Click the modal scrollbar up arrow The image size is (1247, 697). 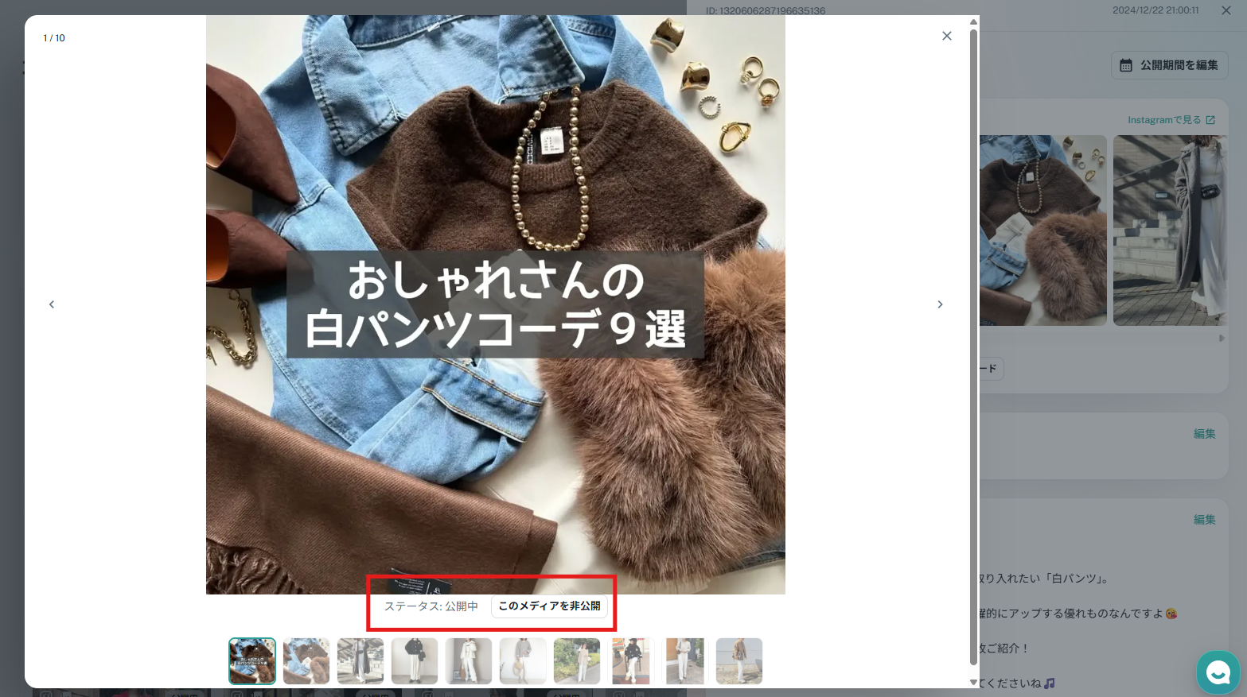coord(973,21)
